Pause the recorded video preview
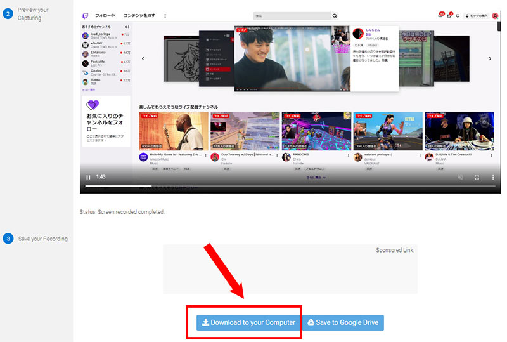This screenshot has width=507, height=342. point(88,177)
